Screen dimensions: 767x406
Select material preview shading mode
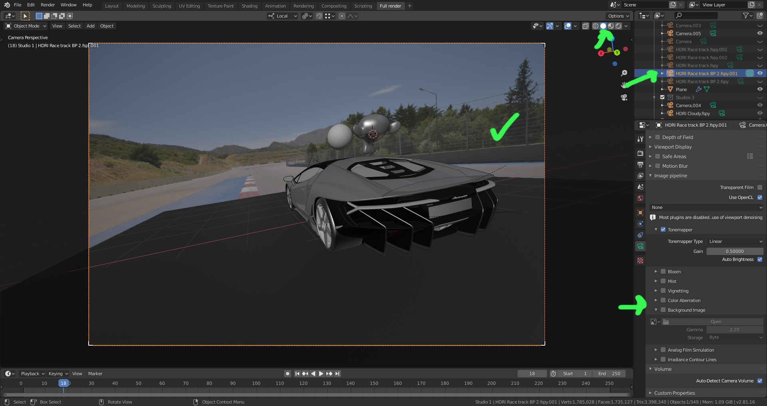(611, 26)
